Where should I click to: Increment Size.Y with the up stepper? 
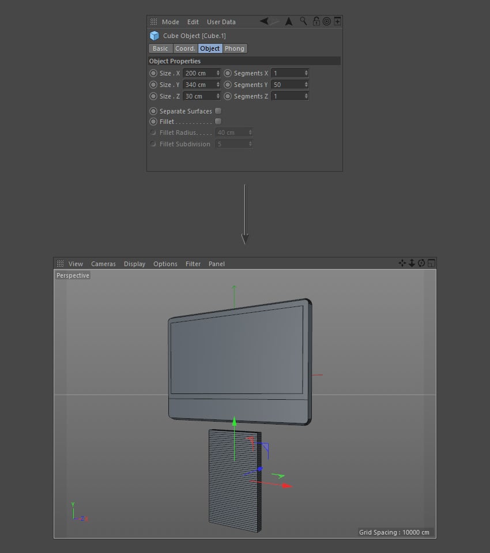coord(218,82)
